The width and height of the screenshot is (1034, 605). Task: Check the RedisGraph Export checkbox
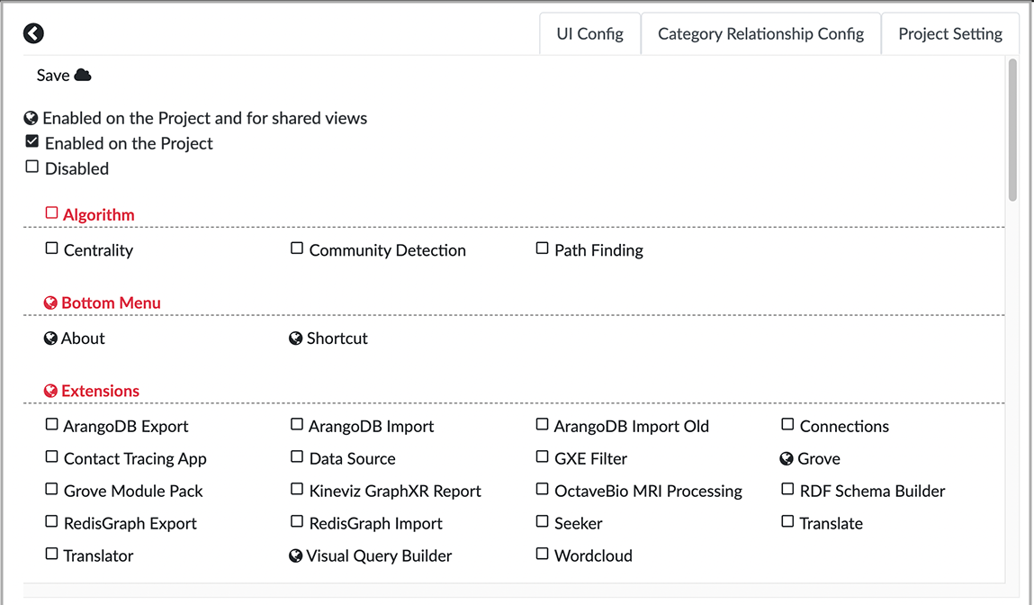coord(51,522)
